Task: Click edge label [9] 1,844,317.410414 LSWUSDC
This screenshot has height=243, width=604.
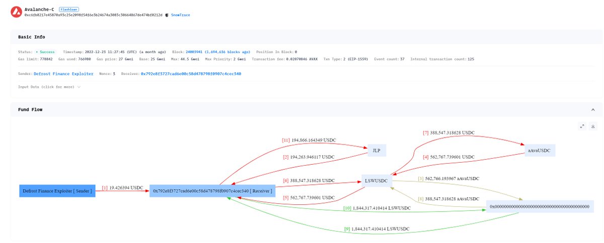Action: [377, 229]
